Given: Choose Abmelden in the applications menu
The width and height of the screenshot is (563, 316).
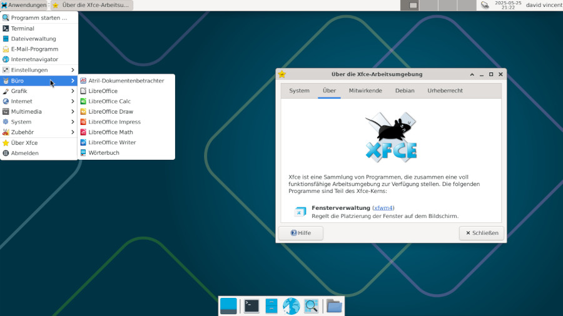Looking at the screenshot, I should 39,153.
